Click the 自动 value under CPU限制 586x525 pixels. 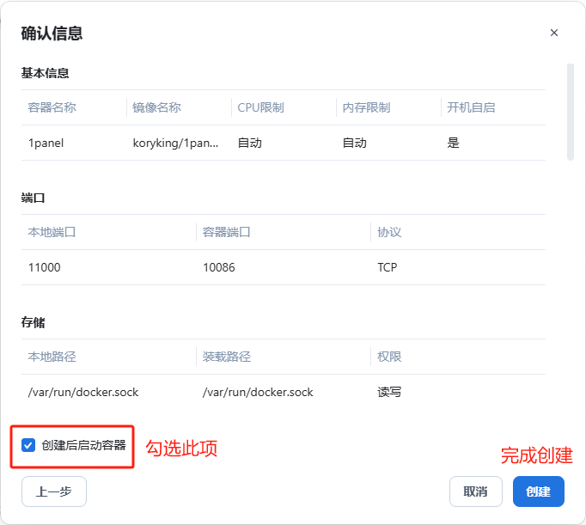tap(250, 143)
